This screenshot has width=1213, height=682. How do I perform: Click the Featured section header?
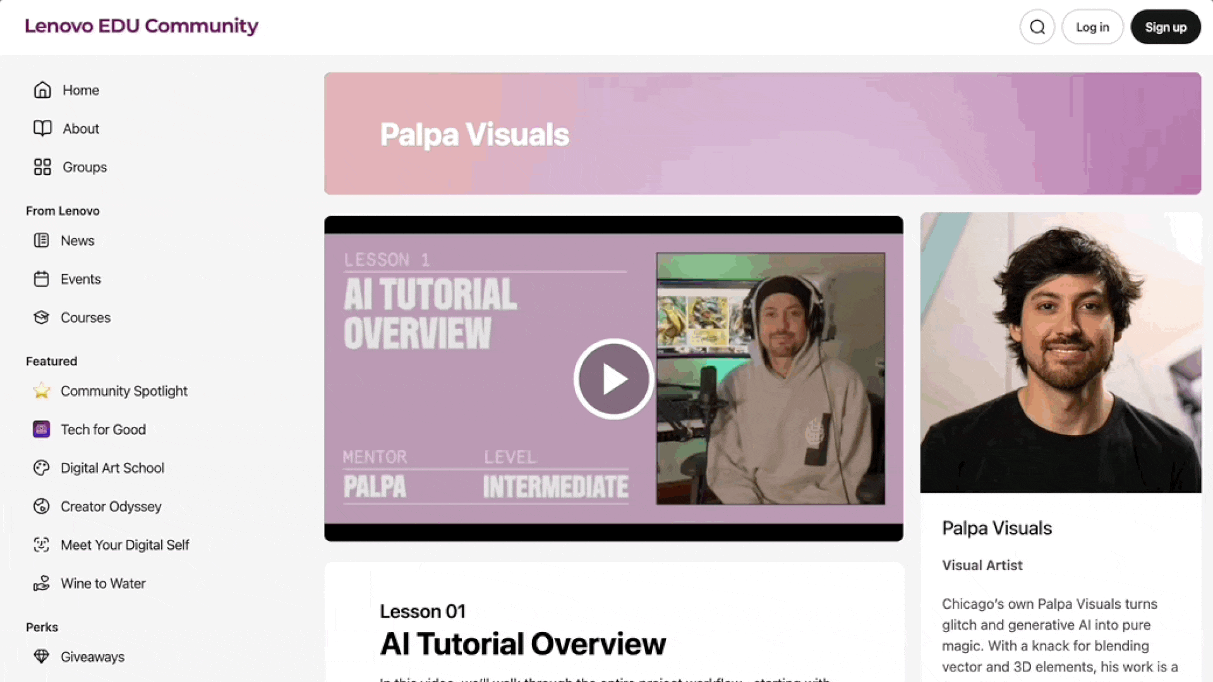coord(51,361)
